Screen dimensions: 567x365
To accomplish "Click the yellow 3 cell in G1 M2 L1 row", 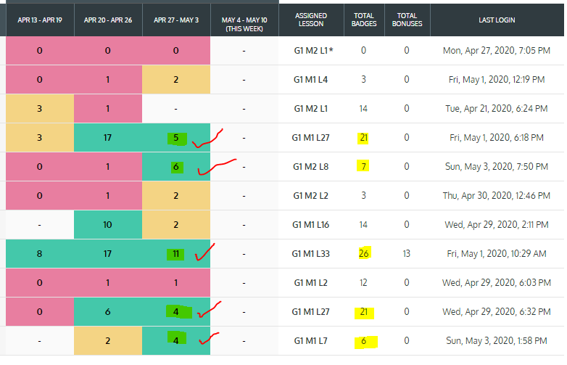I will click(39, 109).
